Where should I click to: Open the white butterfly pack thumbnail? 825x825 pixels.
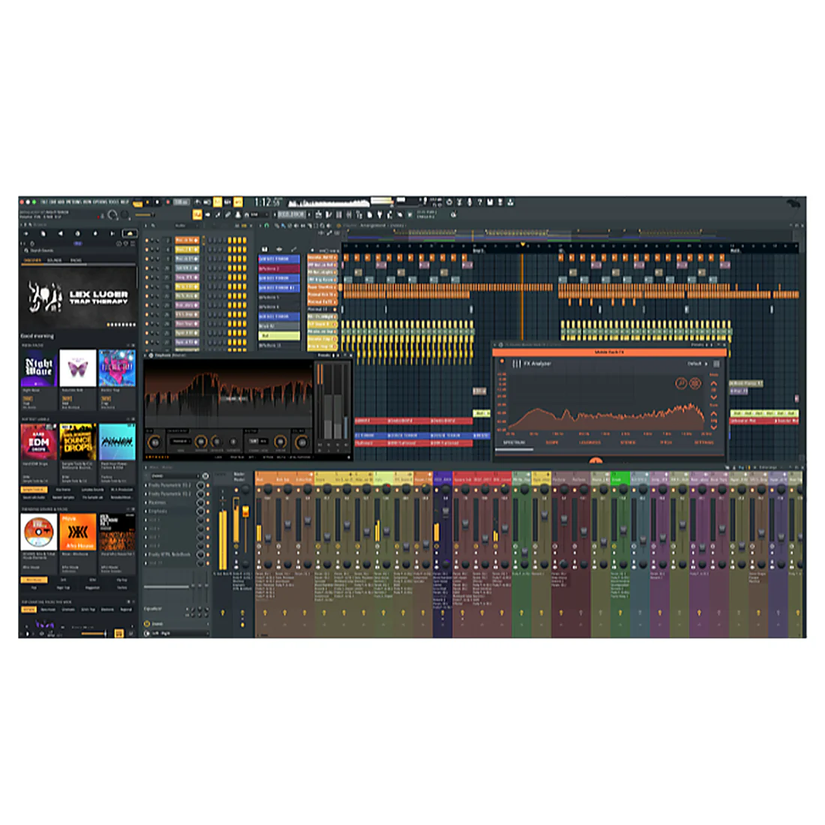click(x=78, y=368)
